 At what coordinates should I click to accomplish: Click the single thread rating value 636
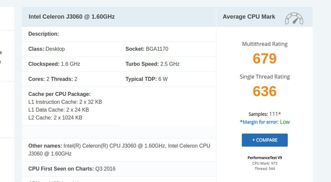(264, 92)
